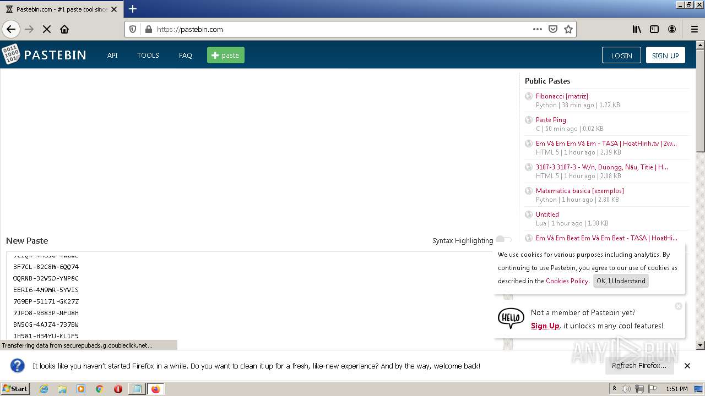The image size is (705, 396).
Task: Follow the Sign Up link in popup
Action: [x=545, y=326]
